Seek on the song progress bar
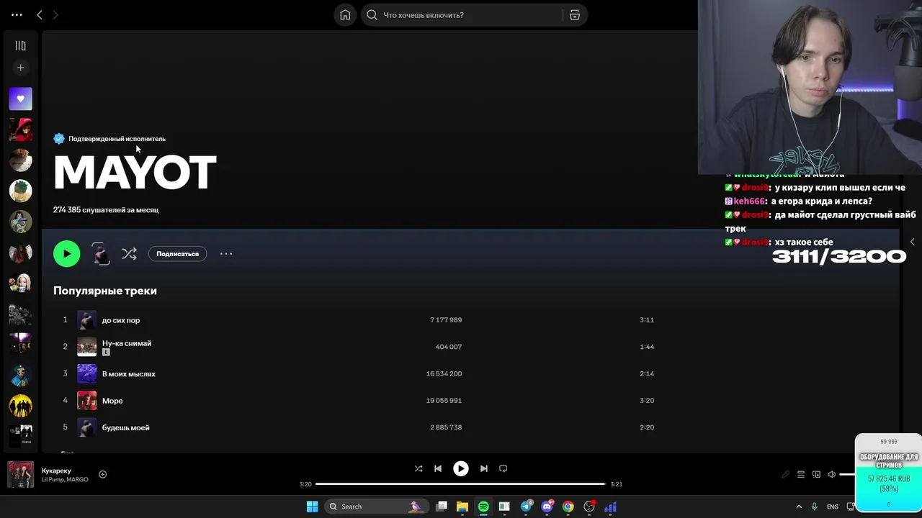Image resolution: width=922 pixels, height=518 pixels. 461,484
